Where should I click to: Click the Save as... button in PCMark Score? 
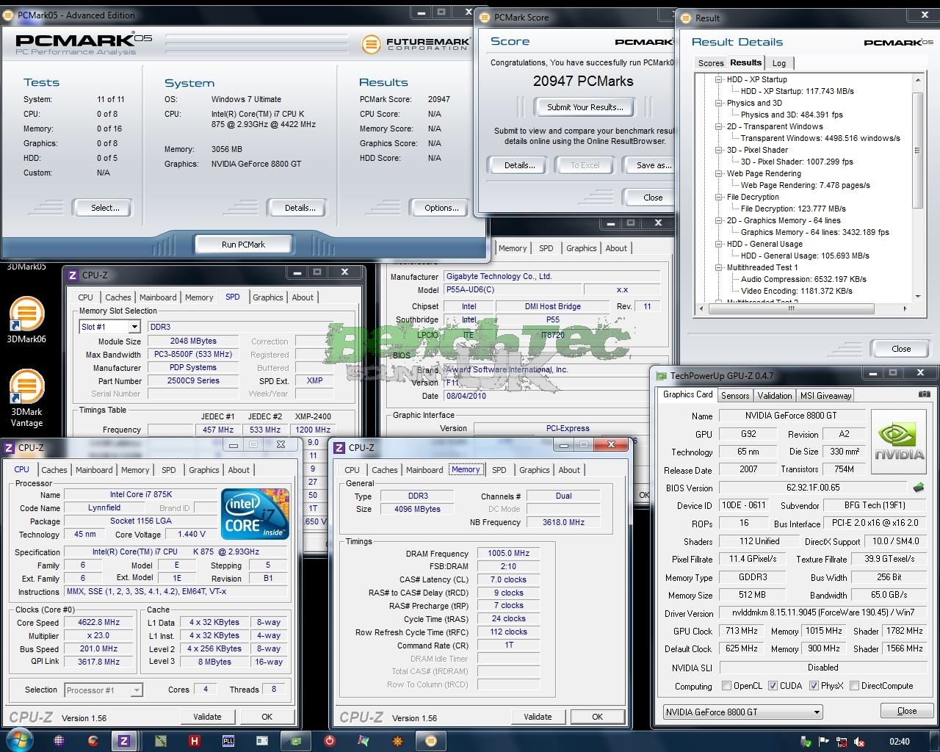pos(649,165)
